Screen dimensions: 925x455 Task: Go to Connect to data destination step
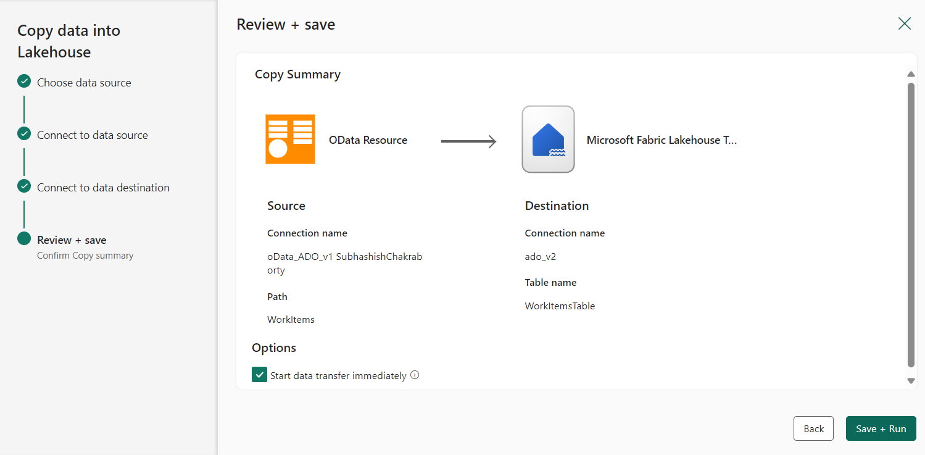click(x=103, y=188)
